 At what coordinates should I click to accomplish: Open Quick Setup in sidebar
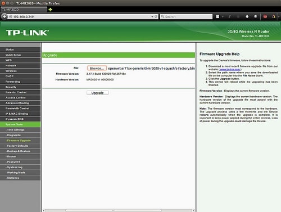(20, 55)
